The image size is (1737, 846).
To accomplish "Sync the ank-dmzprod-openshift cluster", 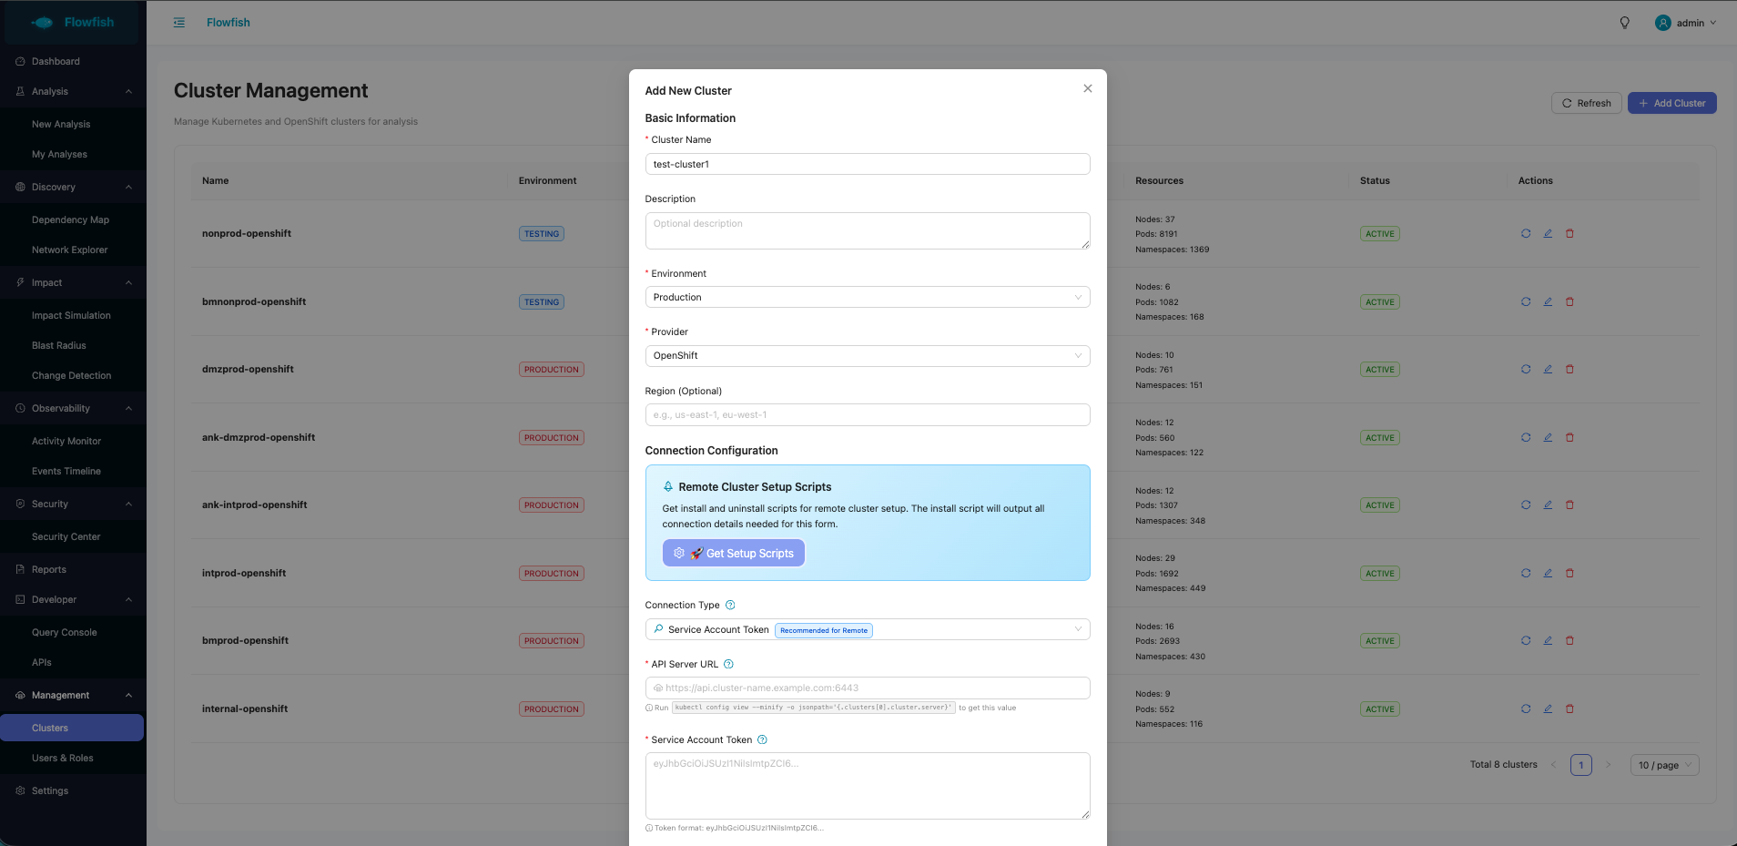I will (x=1526, y=437).
